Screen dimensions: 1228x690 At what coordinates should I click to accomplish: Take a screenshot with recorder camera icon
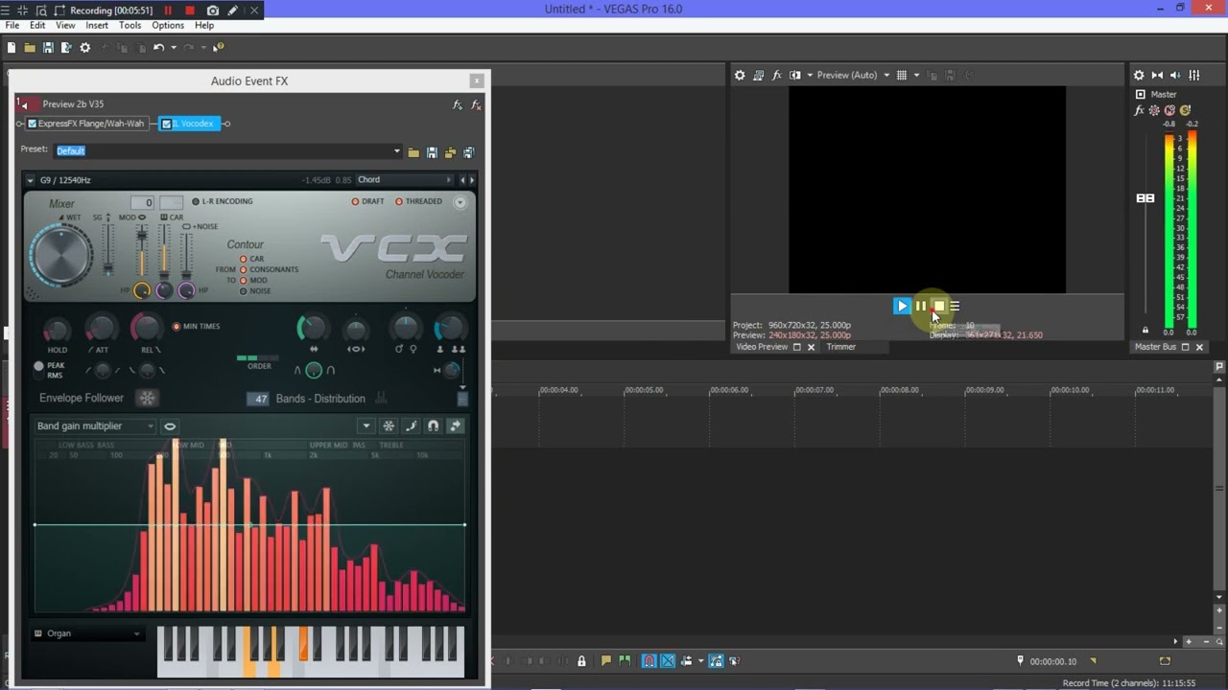click(x=212, y=11)
